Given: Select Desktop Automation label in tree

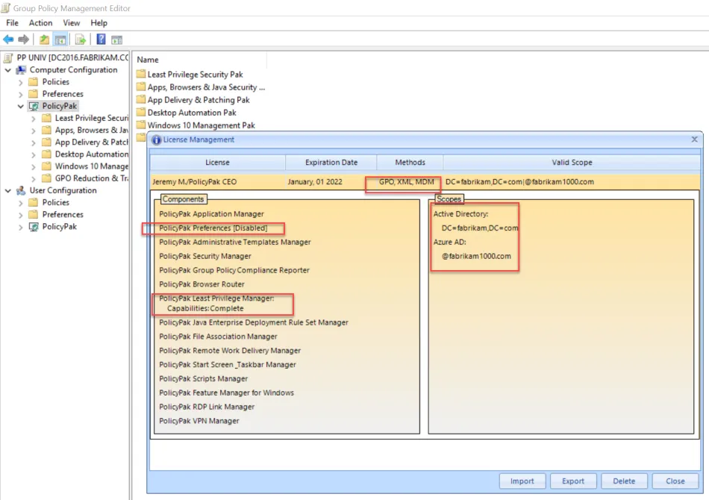Looking at the screenshot, I should tap(91, 154).
